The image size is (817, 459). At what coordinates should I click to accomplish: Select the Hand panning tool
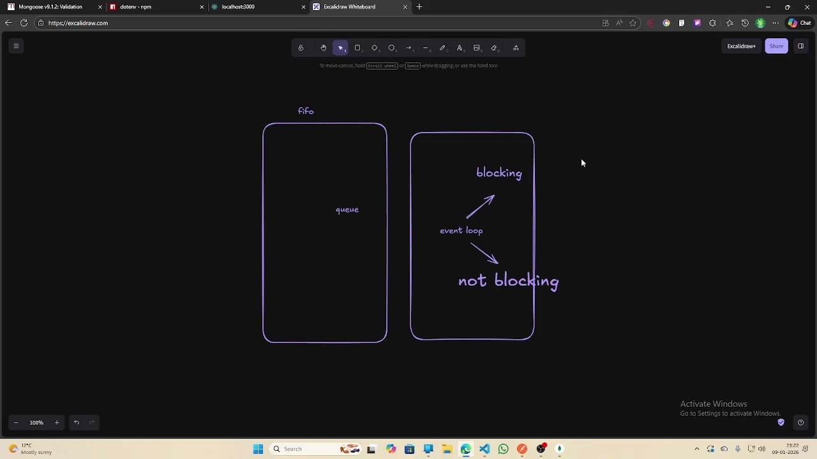pos(324,48)
